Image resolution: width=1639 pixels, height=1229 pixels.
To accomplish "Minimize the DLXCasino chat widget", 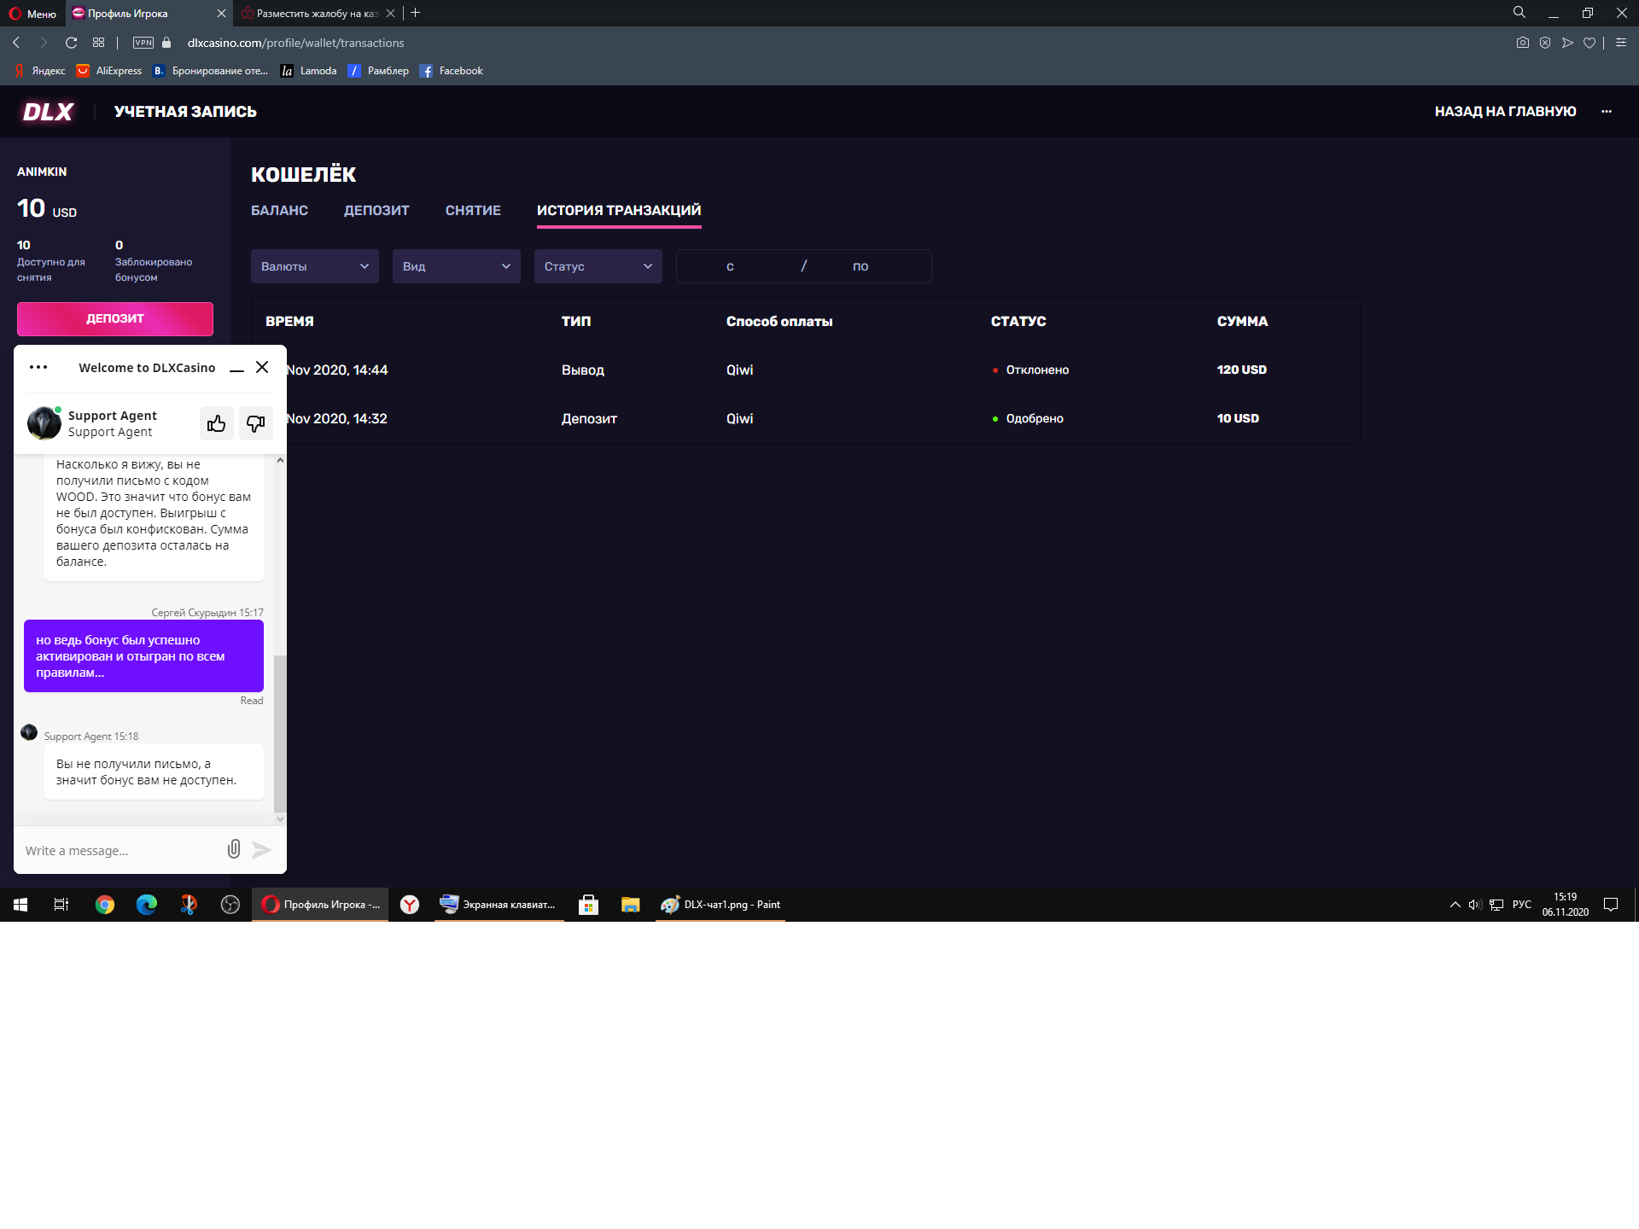I will [237, 369].
